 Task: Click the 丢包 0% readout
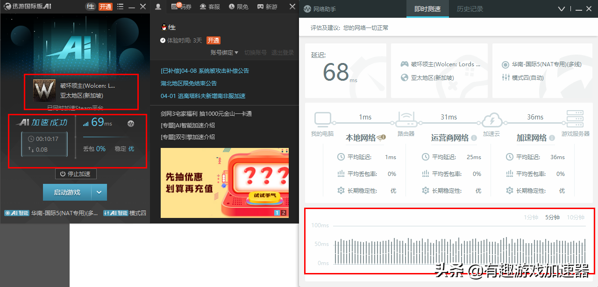pyautogui.click(x=94, y=149)
